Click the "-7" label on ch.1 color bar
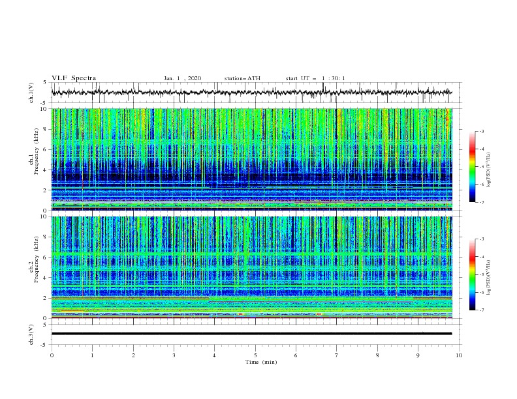517x399 pixels. (x=481, y=202)
